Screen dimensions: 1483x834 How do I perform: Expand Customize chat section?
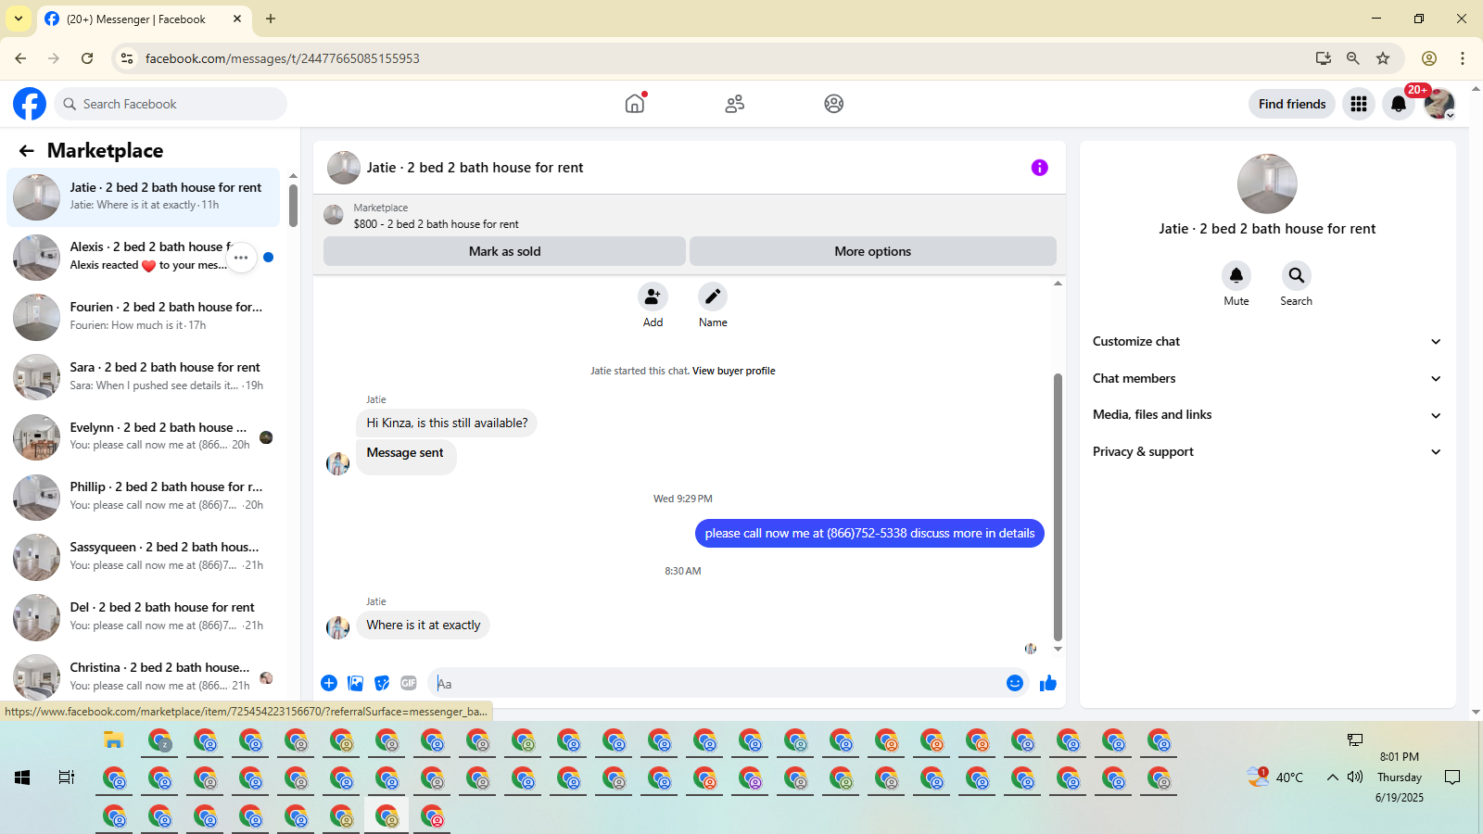[x=1267, y=342]
